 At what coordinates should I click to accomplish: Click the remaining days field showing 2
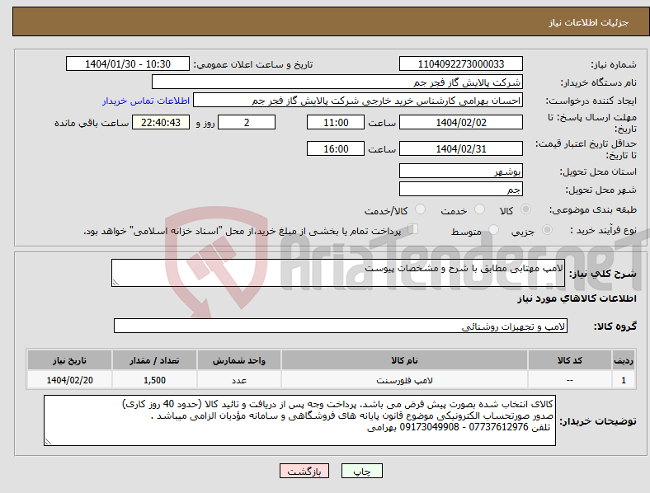point(247,122)
